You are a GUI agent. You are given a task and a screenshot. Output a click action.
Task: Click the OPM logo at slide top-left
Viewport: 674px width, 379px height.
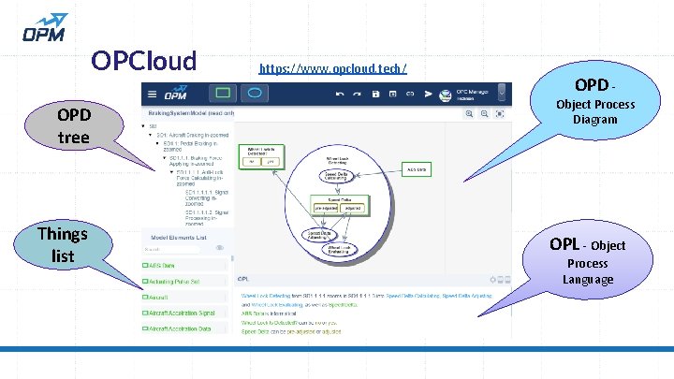pos(45,27)
